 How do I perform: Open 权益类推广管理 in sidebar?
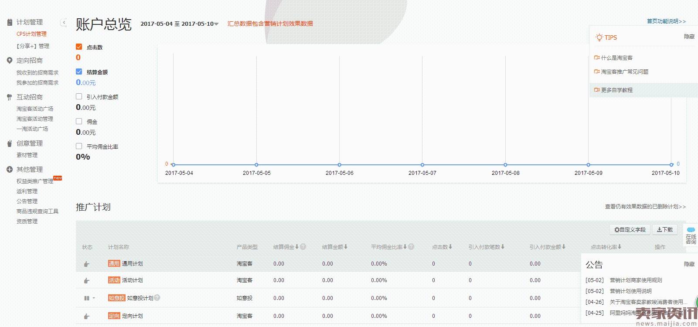35,181
